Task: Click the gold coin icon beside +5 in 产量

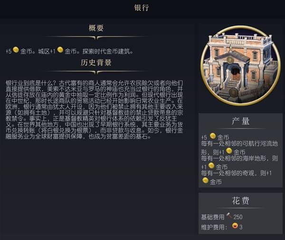Action: tap(213, 136)
